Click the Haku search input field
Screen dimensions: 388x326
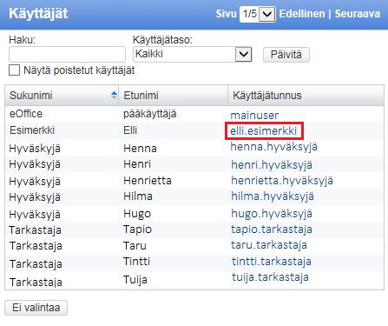pos(67,54)
